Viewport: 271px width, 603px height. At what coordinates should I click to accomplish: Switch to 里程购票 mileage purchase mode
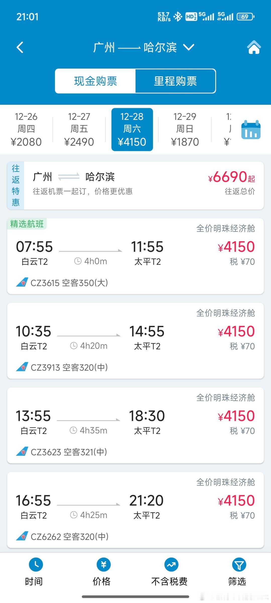[x=175, y=81]
